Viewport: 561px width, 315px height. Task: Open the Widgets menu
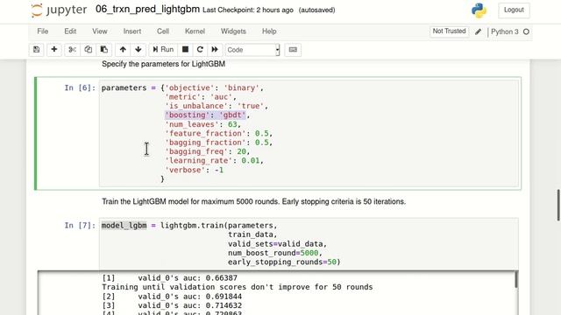pos(233,31)
